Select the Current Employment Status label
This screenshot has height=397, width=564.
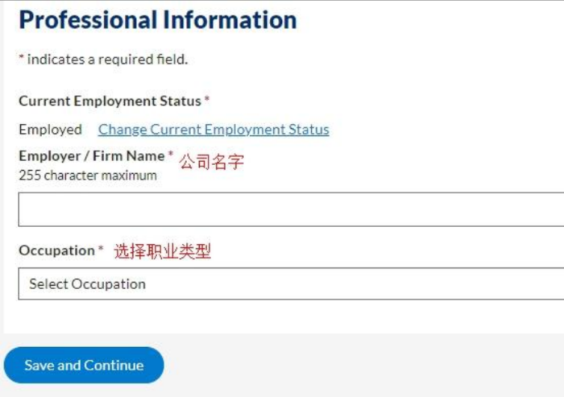point(110,101)
